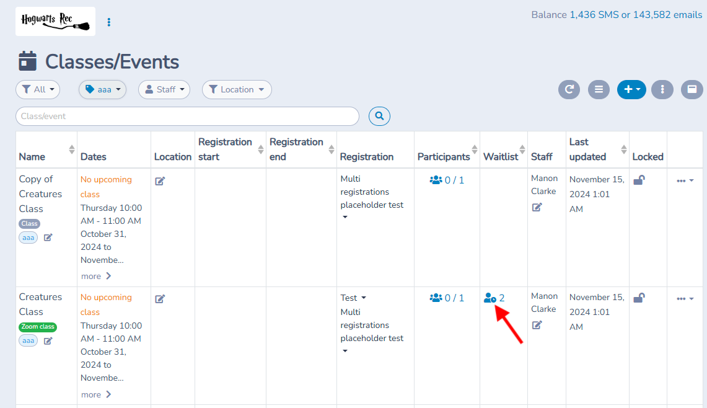Click the Hogwarts Rec logo

click(56, 21)
